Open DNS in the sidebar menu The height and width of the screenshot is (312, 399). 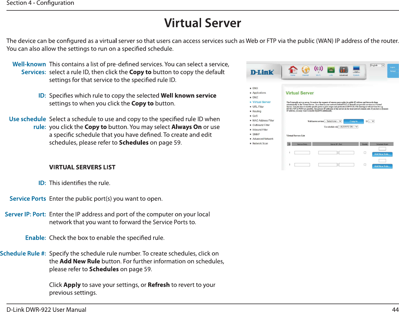[x=255, y=88]
